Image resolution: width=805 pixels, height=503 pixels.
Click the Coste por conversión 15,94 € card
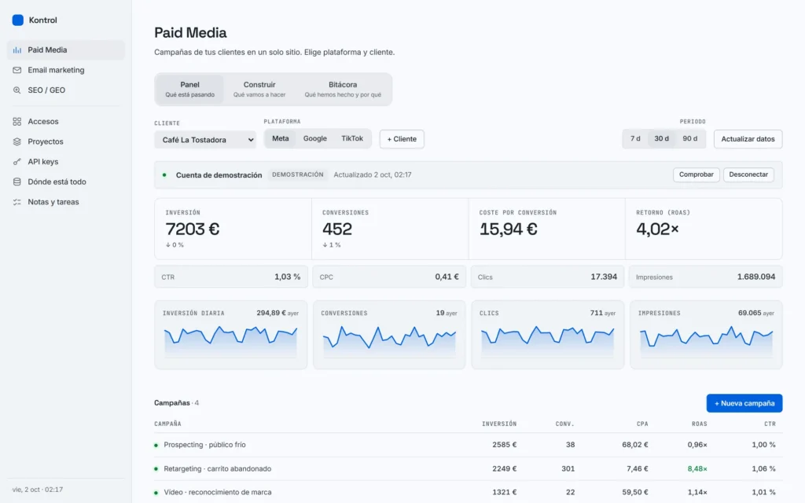(x=547, y=229)
